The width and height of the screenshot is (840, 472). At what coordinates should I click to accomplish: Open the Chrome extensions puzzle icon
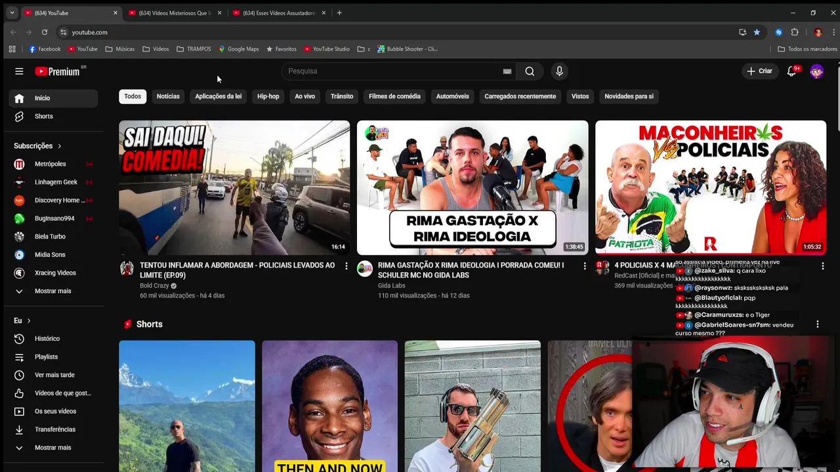(x=795, y=32)
